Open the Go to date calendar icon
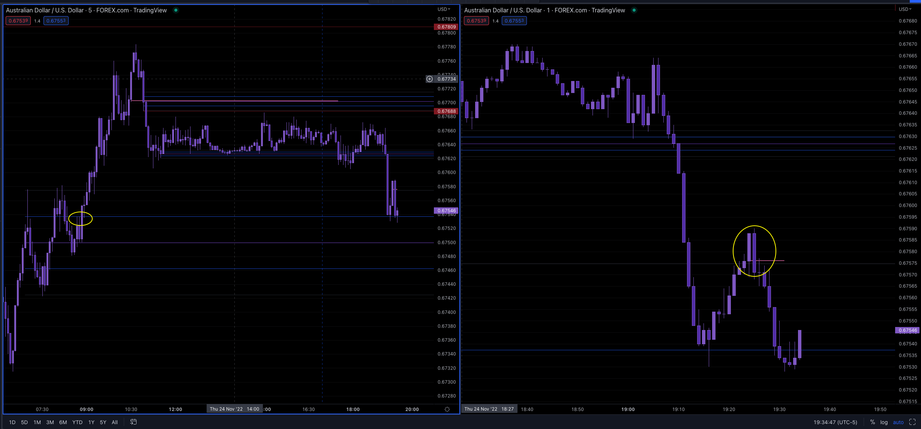Viewport: 921px width, 429px height. 133,422
